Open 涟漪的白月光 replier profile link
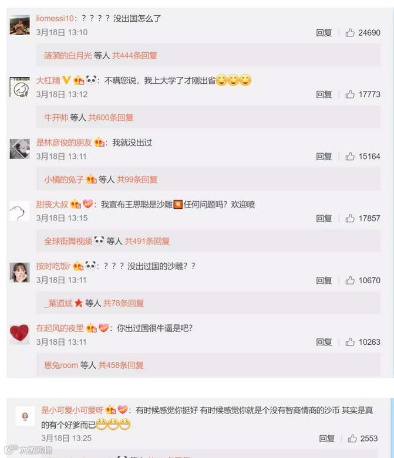Image resolution: width=394 pixels, height=458 pixels. pos(68,55)
